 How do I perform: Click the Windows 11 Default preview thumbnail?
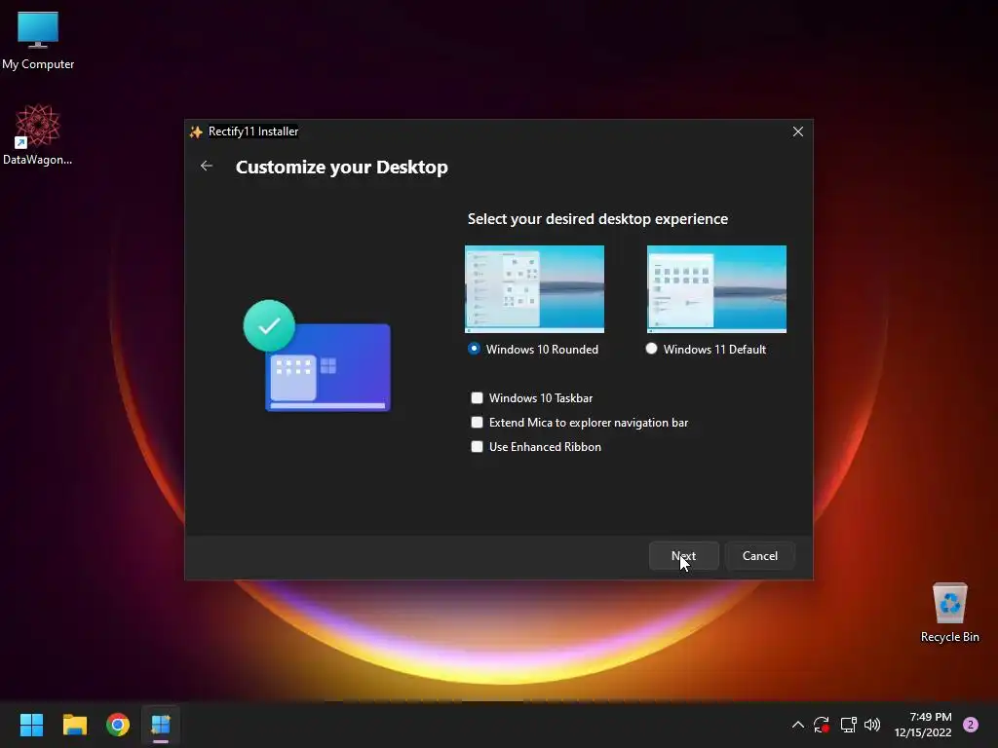pos(716,288)
